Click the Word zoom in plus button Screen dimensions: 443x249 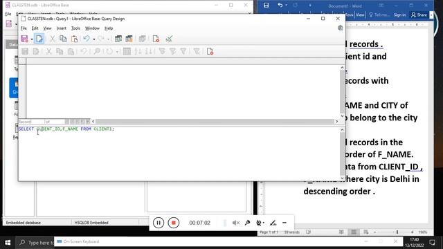point(413,232)
